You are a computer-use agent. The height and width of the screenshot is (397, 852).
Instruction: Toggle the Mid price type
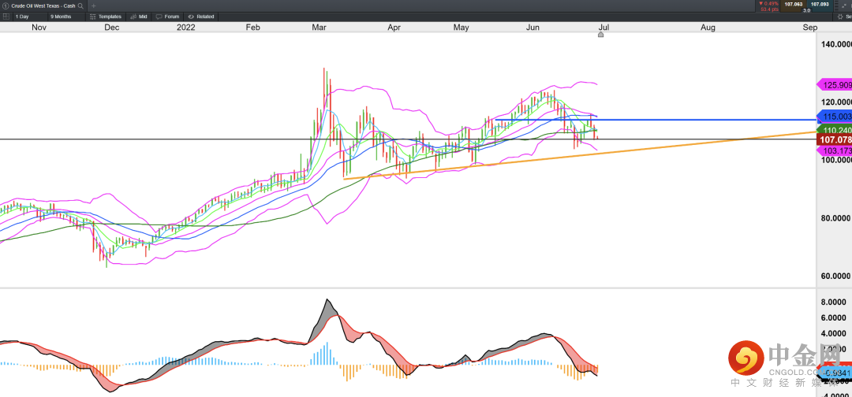(x=139, y=16)
